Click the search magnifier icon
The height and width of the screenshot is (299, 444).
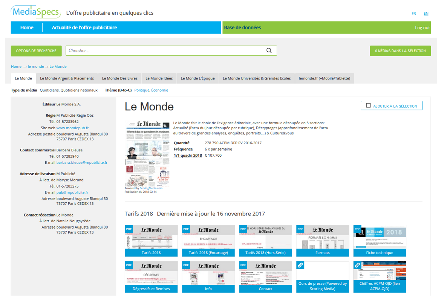point(269,50)
